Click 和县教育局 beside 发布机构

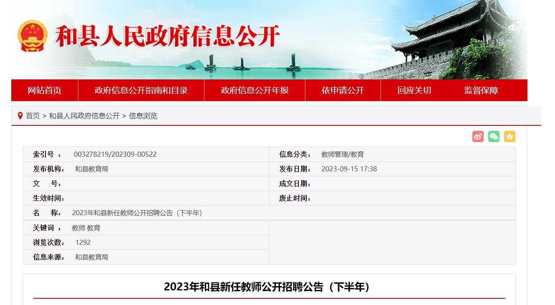(92, 169)
